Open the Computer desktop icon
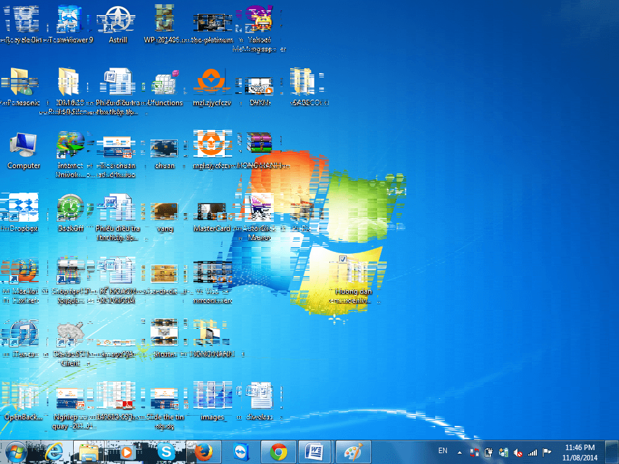The image size is (619, 464). 24,147
